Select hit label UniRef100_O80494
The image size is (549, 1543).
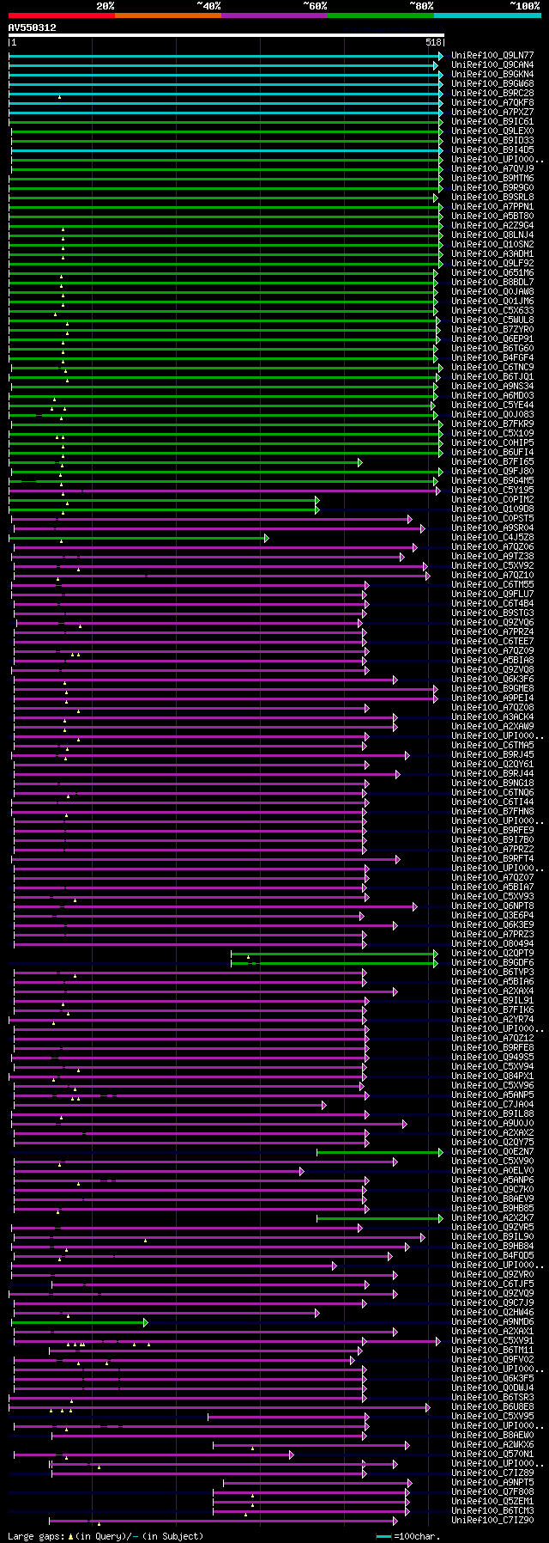(492, 943)
